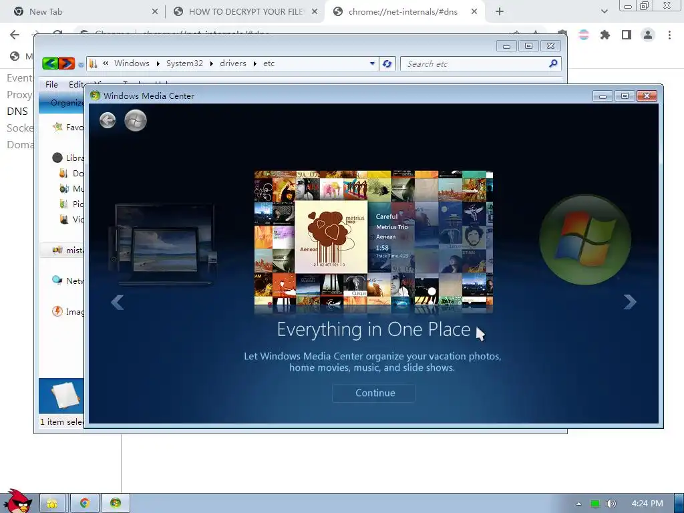Open the Chrome extensions puzzle icon

pyautogui.click(x=605, y=35)
